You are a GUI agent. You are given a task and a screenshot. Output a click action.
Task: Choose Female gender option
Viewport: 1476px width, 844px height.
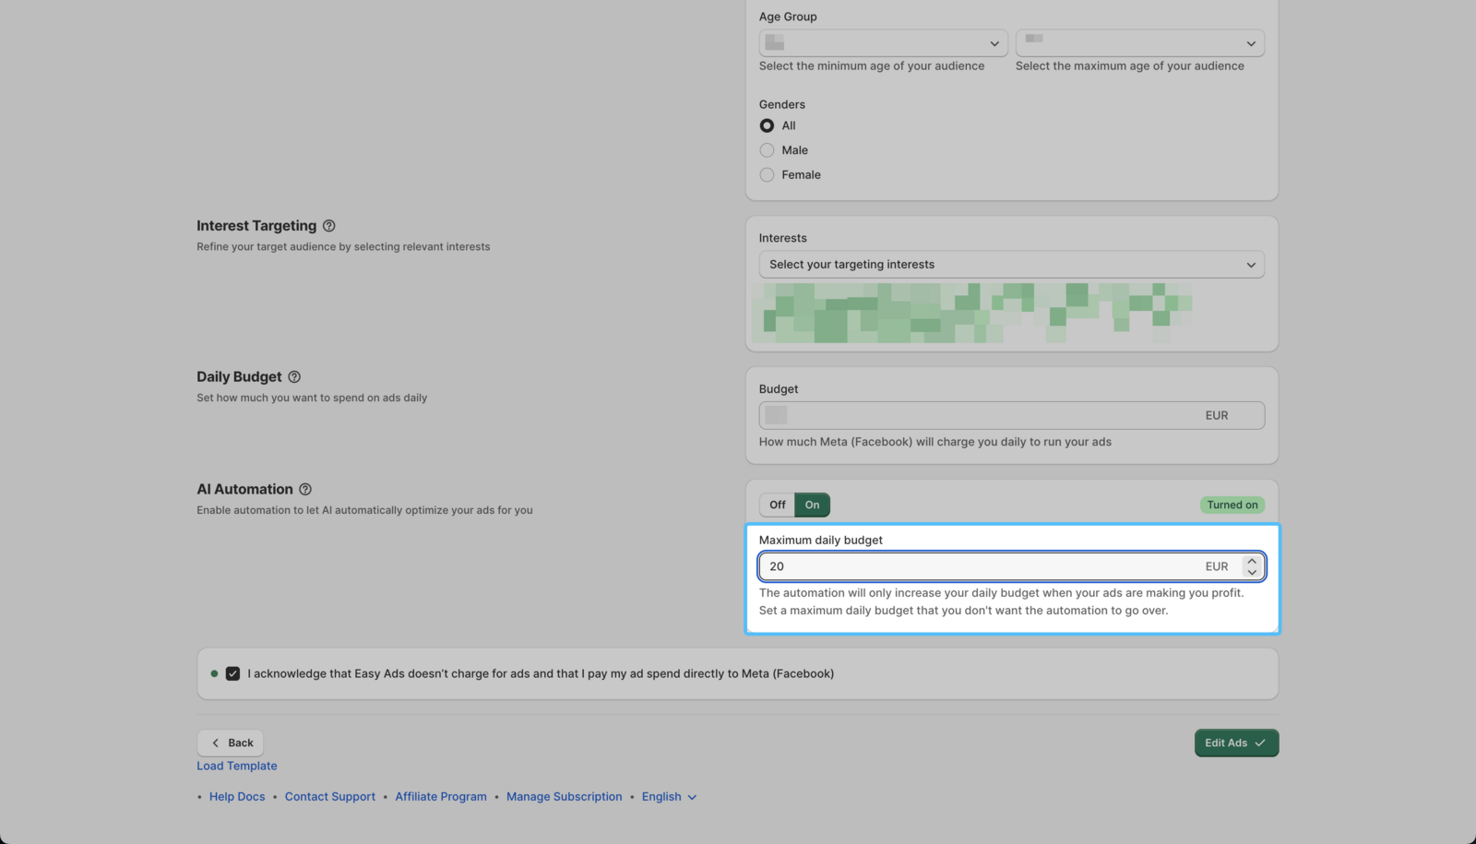767,175
